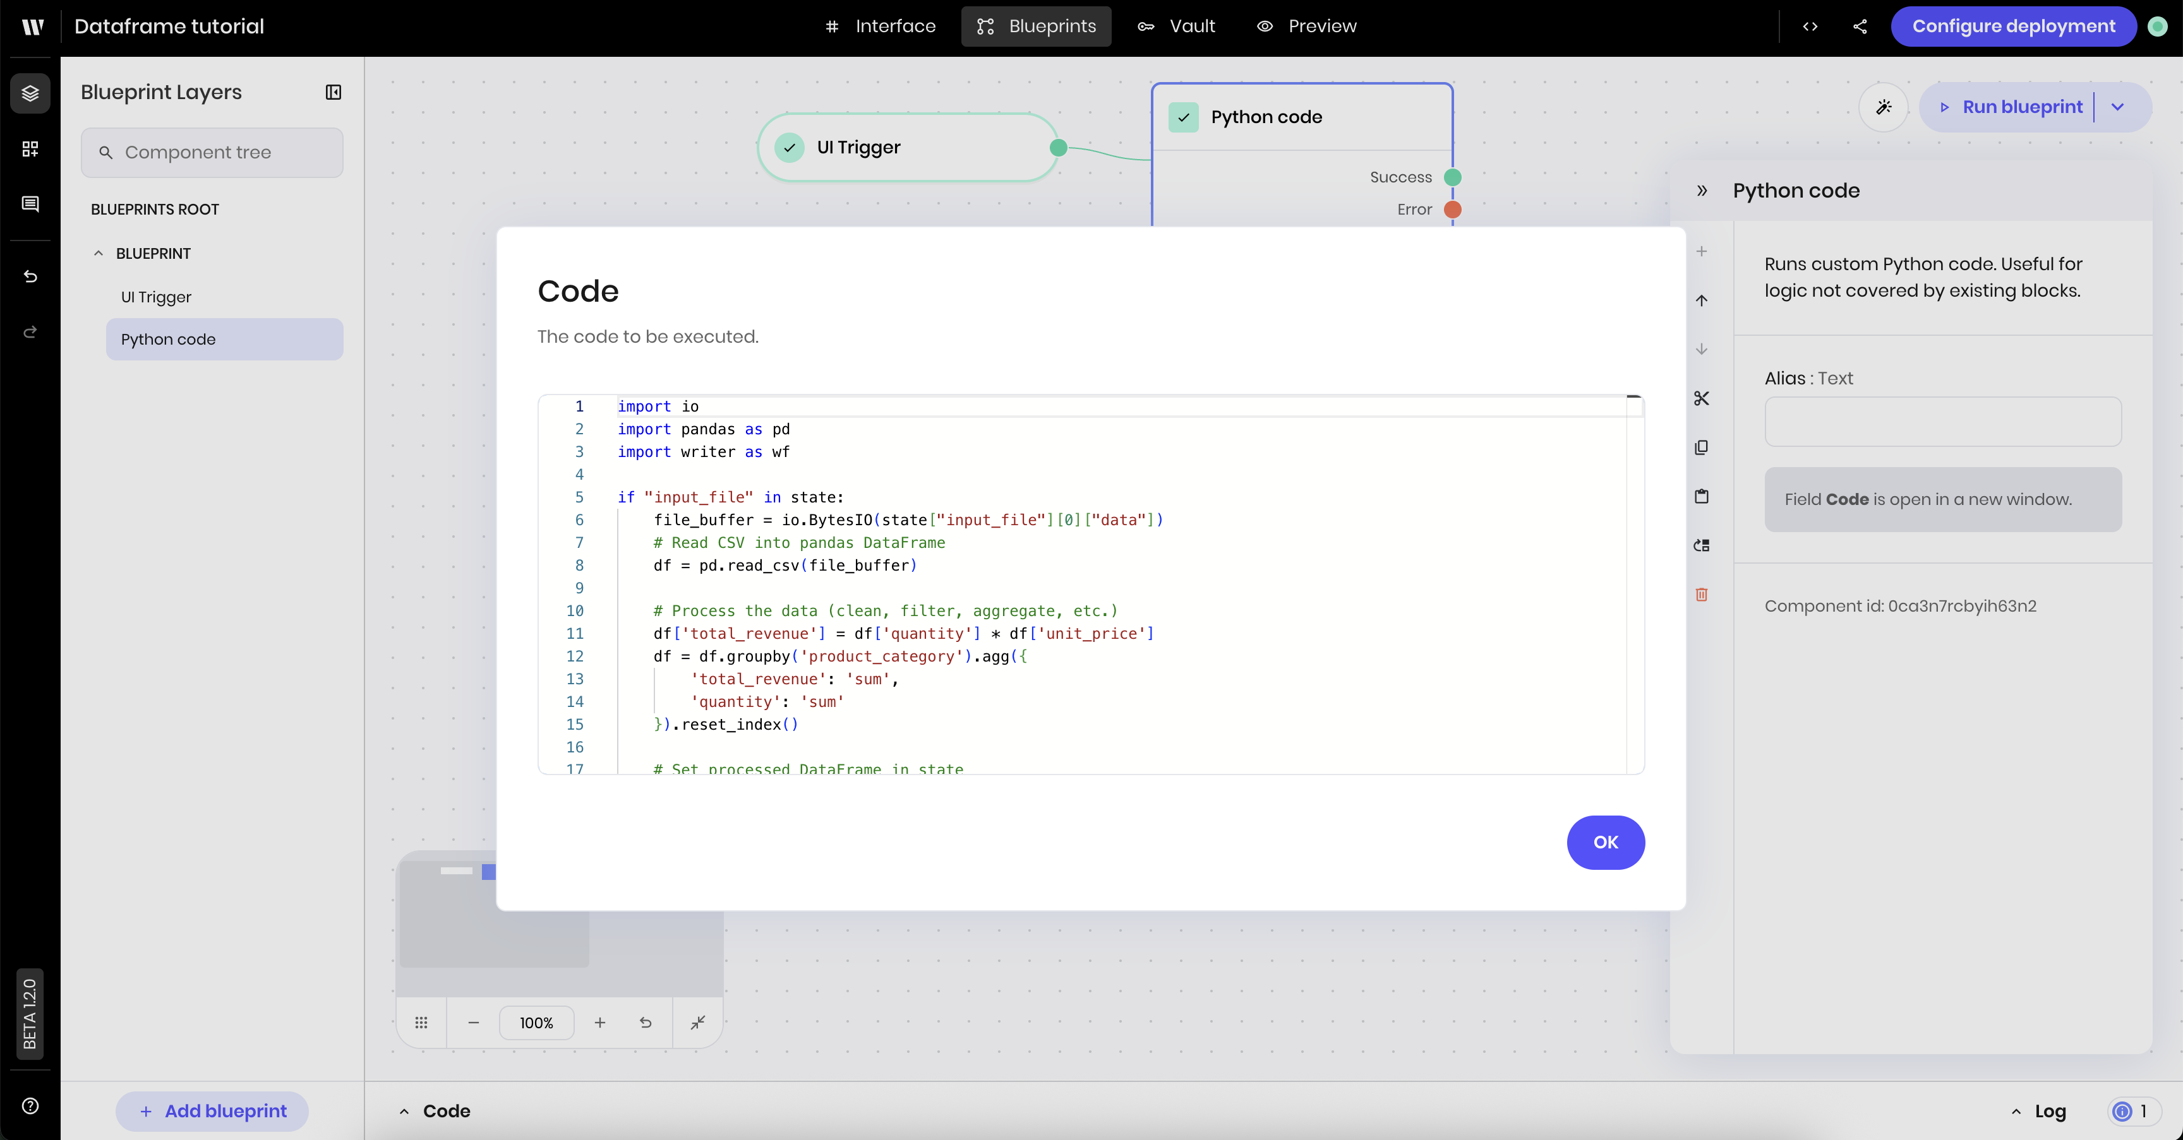This screenshot has height=1140, width=2183.
Task: Open the log count badge showing 1
Action: click(x=2132, y=1110)
